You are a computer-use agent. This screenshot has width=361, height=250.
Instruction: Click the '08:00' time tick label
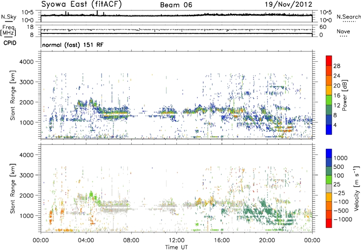coord(131,241)
